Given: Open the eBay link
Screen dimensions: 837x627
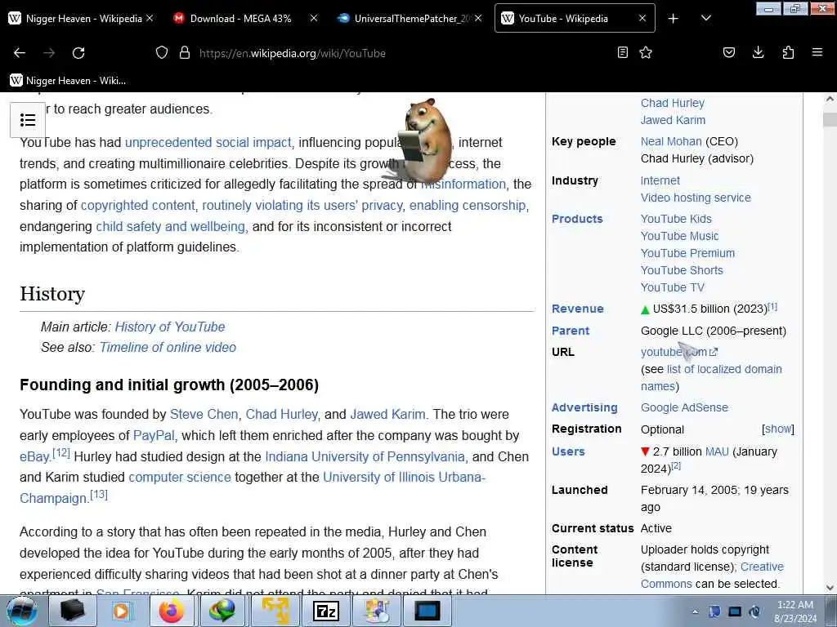Looking at the screenshot, I should point(34,457).
